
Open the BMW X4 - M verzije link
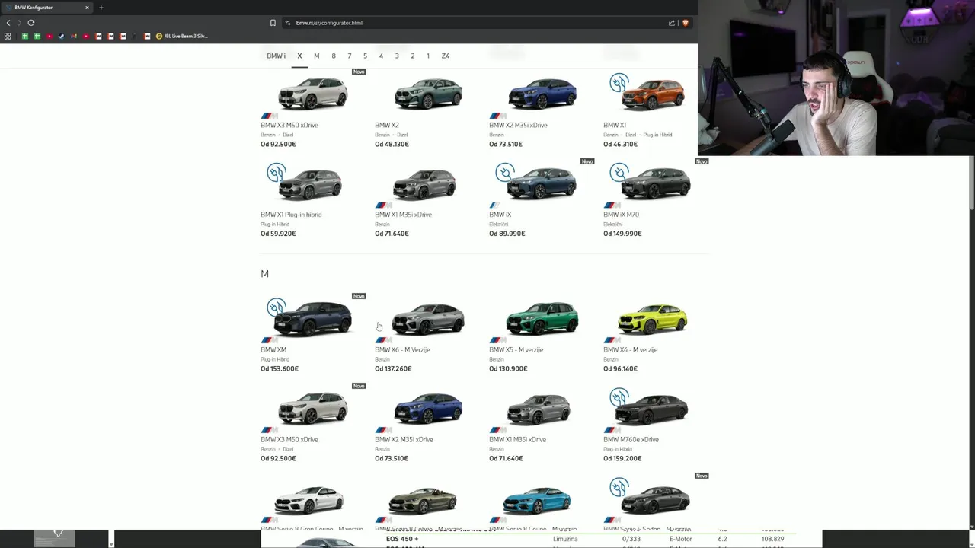tap(630, 350)
